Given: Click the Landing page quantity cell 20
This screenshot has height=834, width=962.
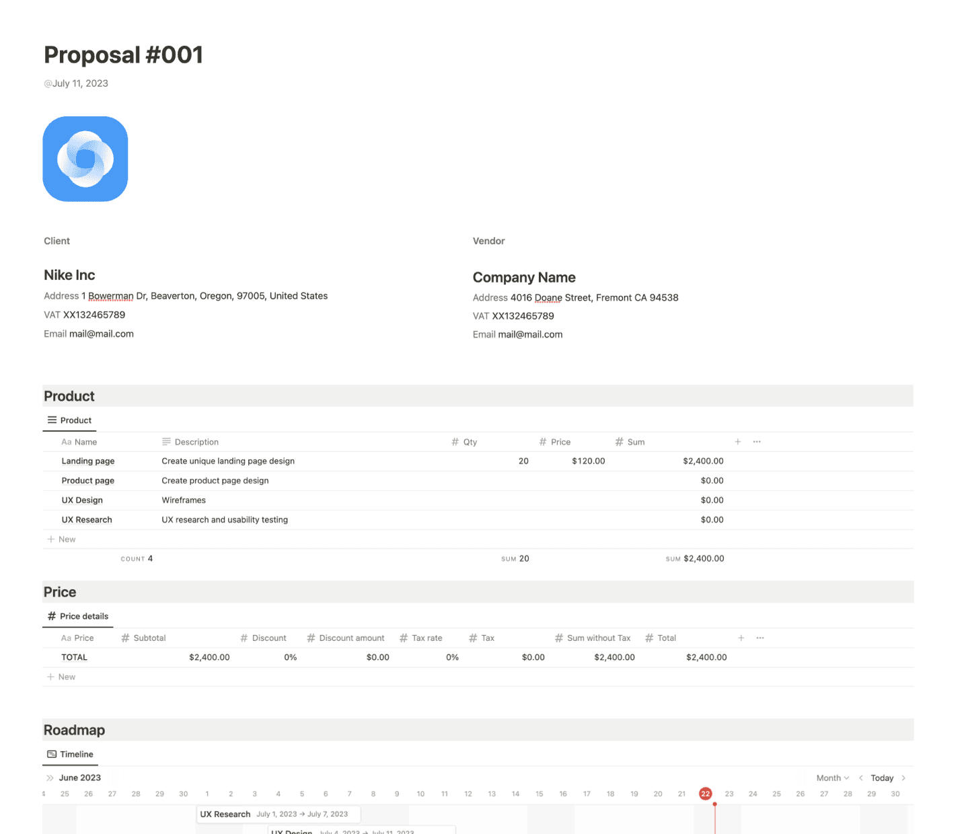Looking at the screenshot, I should [x=523, y=461].
